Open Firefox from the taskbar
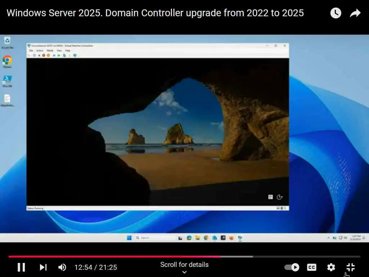This screenshot has width=369, height=277. tap(232, 238)
